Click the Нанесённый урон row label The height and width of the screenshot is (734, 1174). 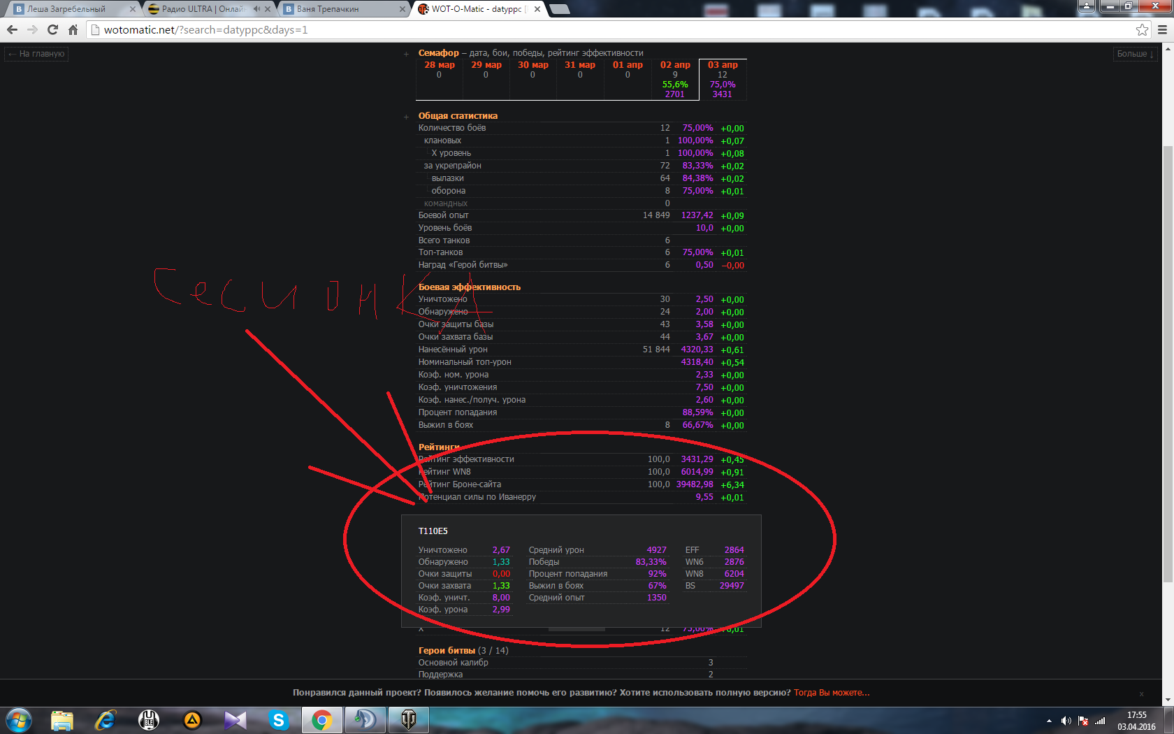pos(453,350)
